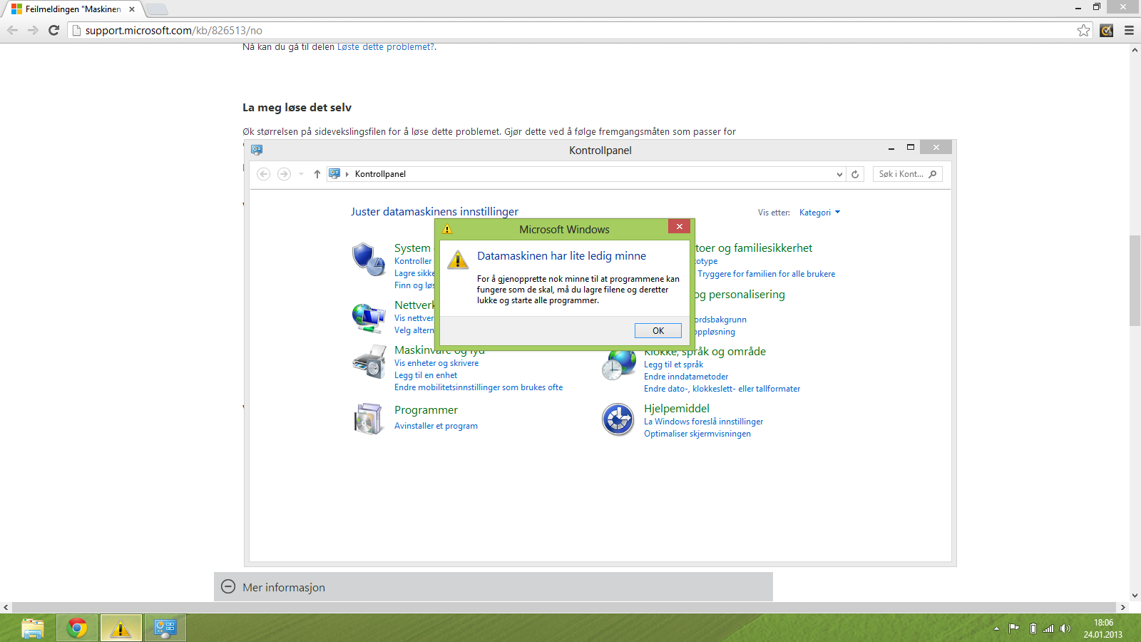Open the Programmer category
Screen dimensions: 1141x642
(x=426, y=410)
